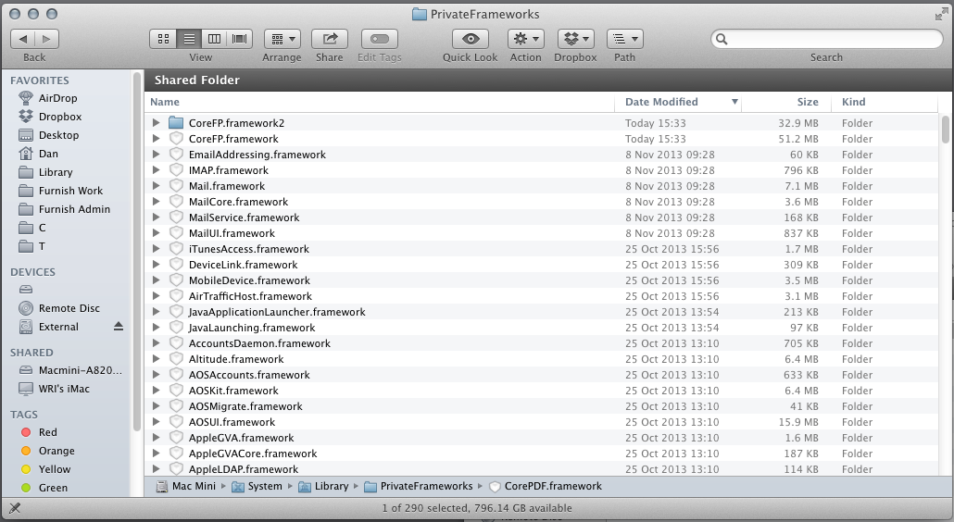The height and width of the screenshot is (522, 954).
Task: Expand the IMAP.framework folder
Action: [x=156, y=170]
